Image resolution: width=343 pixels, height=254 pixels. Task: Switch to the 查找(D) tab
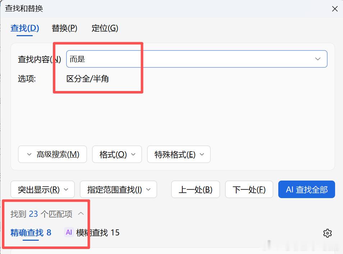coord(25,28)
